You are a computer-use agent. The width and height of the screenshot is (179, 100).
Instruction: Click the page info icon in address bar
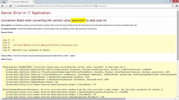pyautogui.click(x=15, y=6)
